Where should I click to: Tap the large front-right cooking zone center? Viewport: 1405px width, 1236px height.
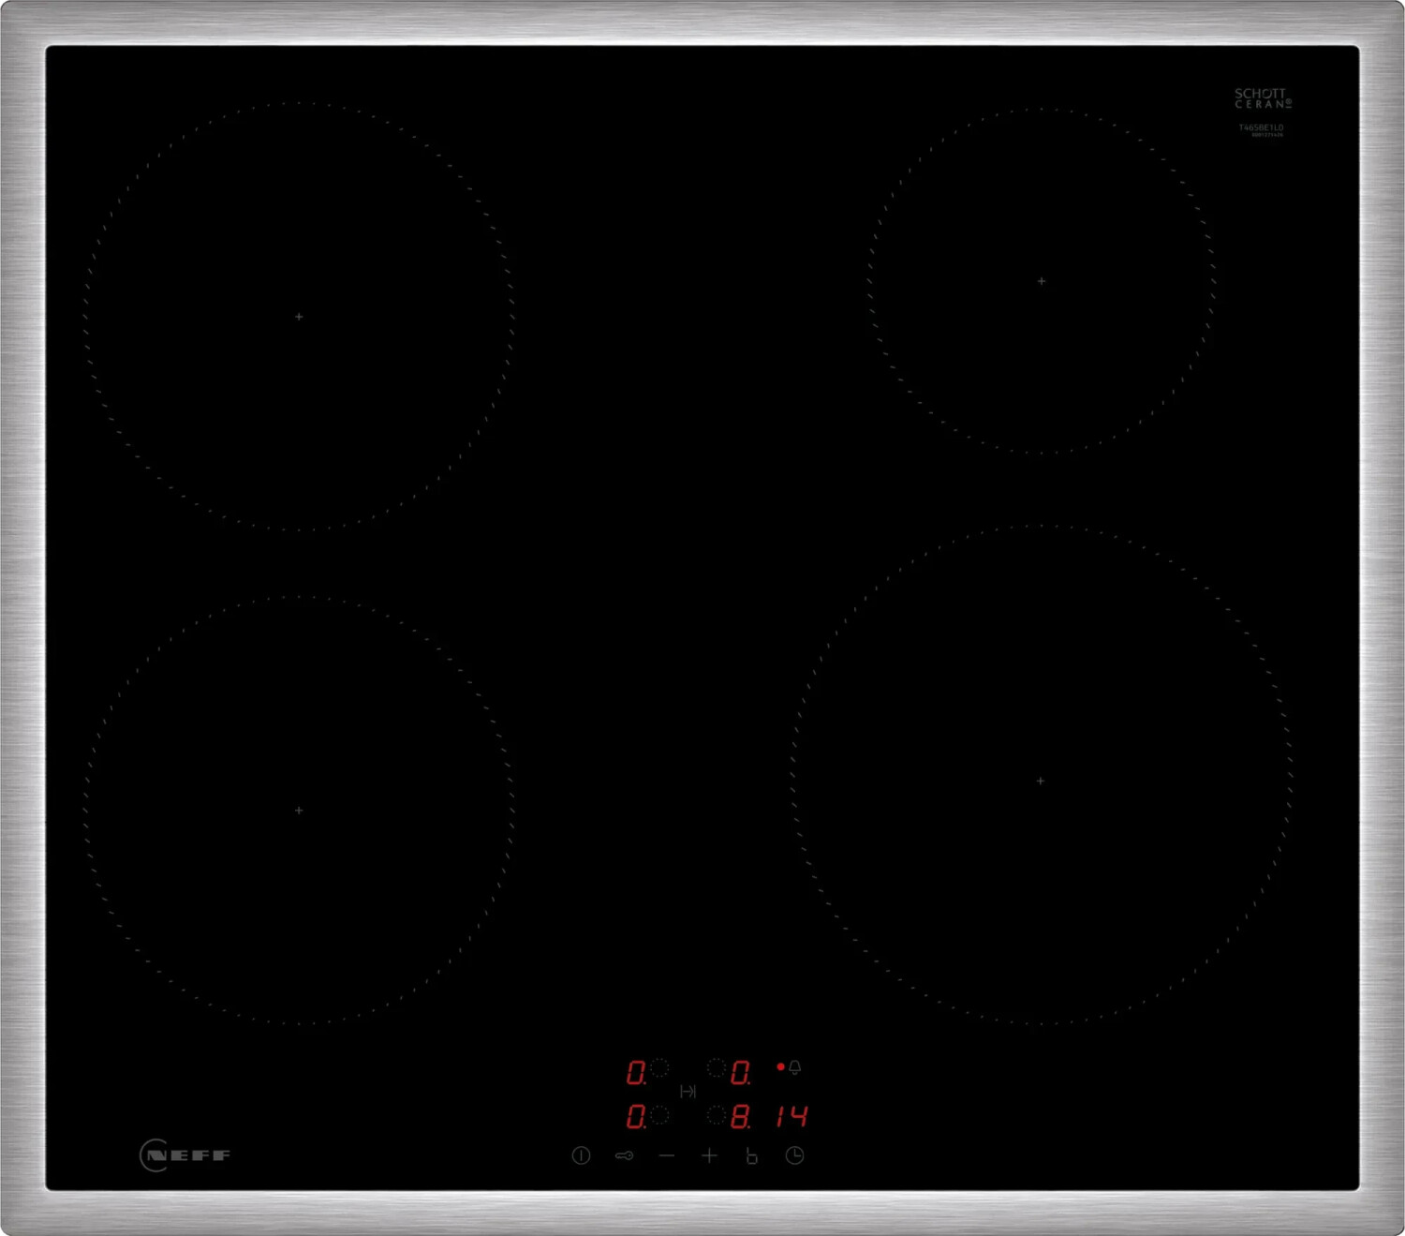pos(1041,781)
